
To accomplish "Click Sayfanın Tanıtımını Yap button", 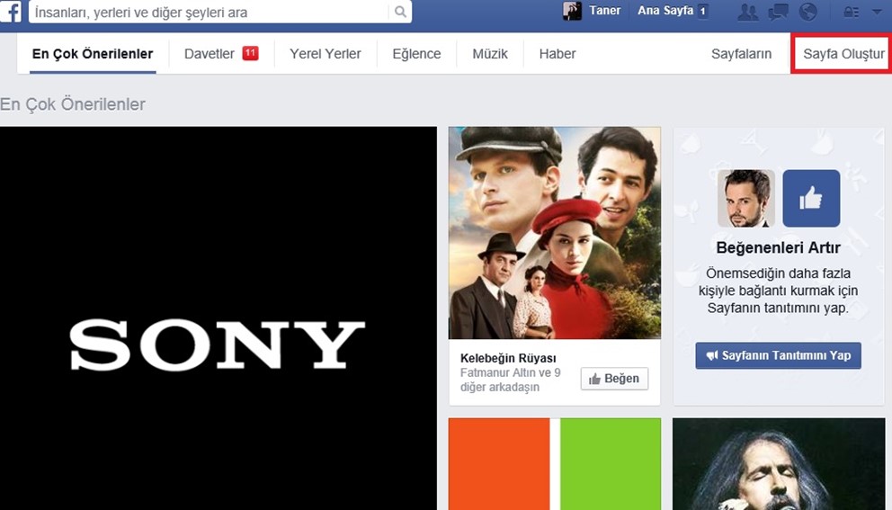I will pyautogui.click(x=778, y=356).
